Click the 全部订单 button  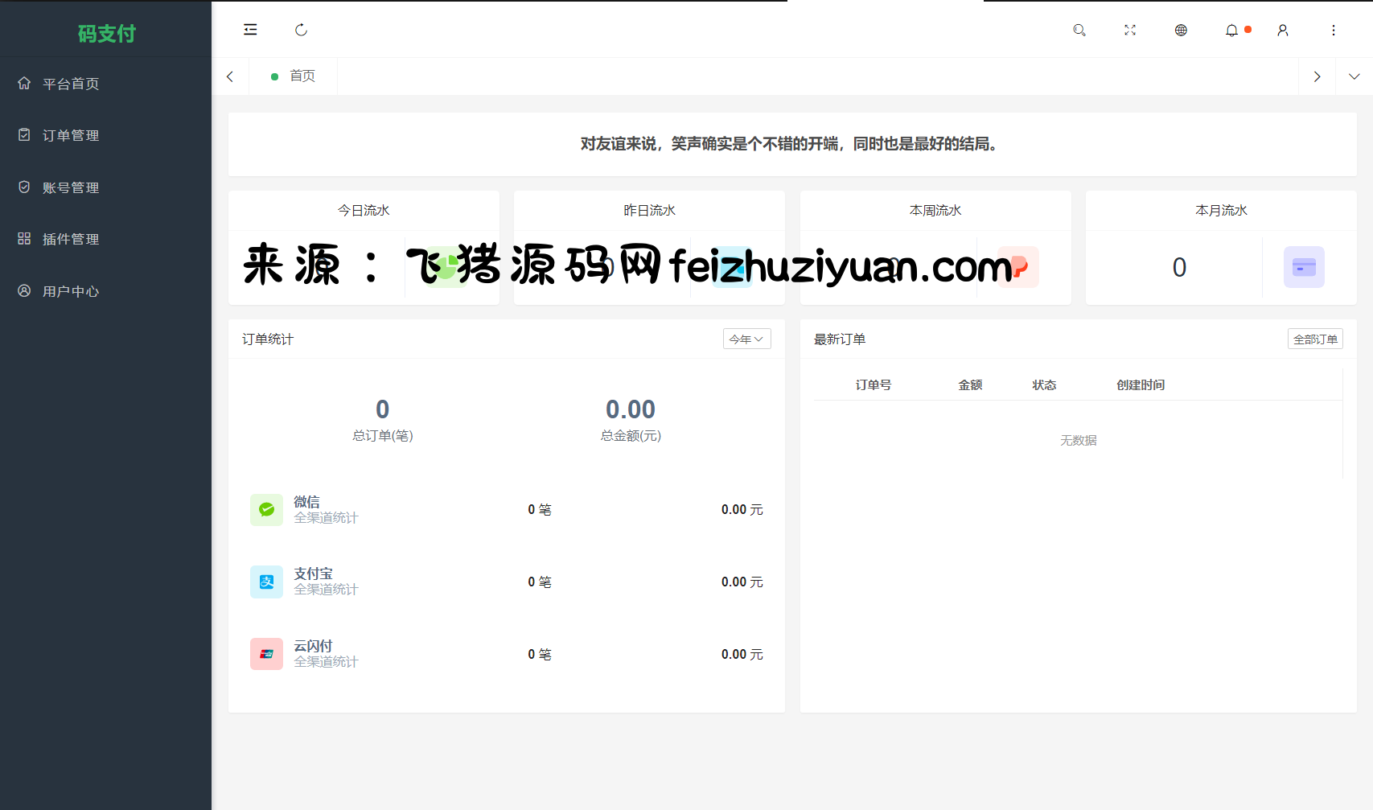[1315, 339]
